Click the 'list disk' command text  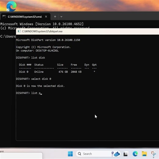pyautogui.click(x=38, y=58)
